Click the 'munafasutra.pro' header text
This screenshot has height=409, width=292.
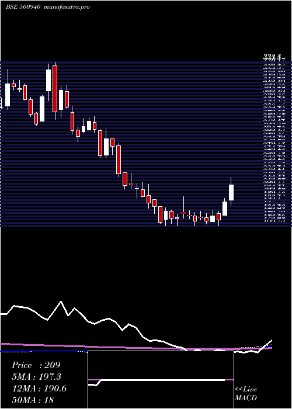[x=67, y=7]
